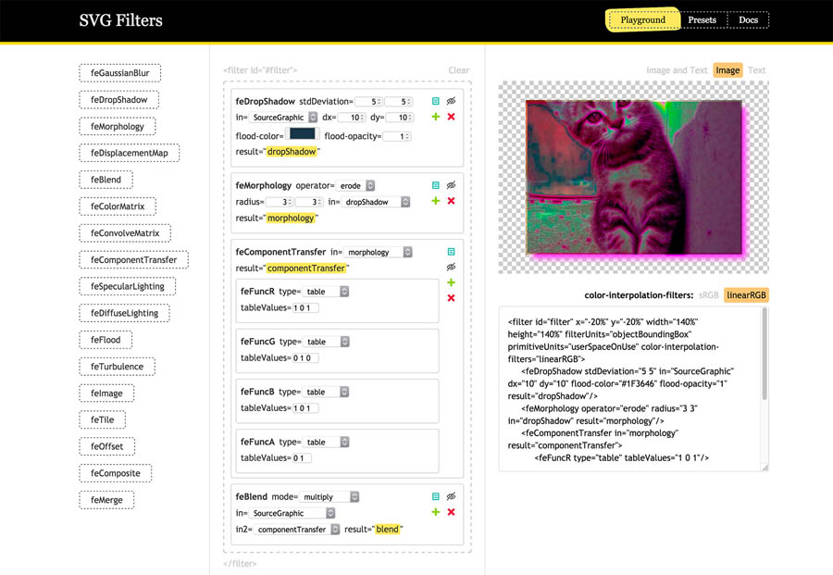Click the flood-opacity value field
Screen dimensions: 833x575
397,137
